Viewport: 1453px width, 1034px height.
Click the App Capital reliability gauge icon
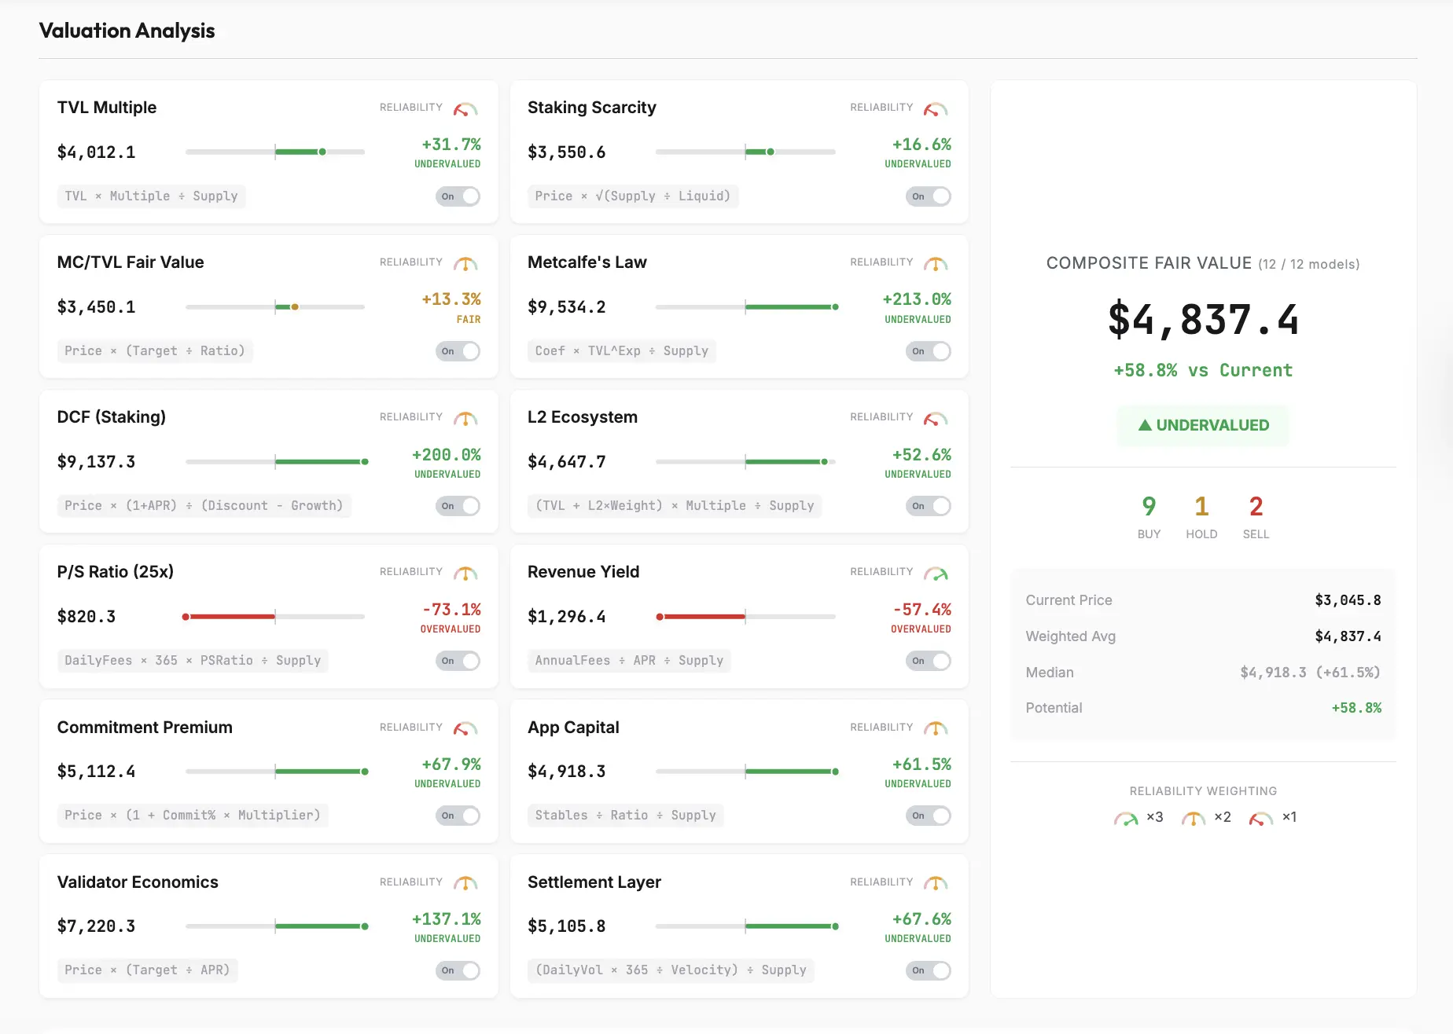[x=935, y=728]
